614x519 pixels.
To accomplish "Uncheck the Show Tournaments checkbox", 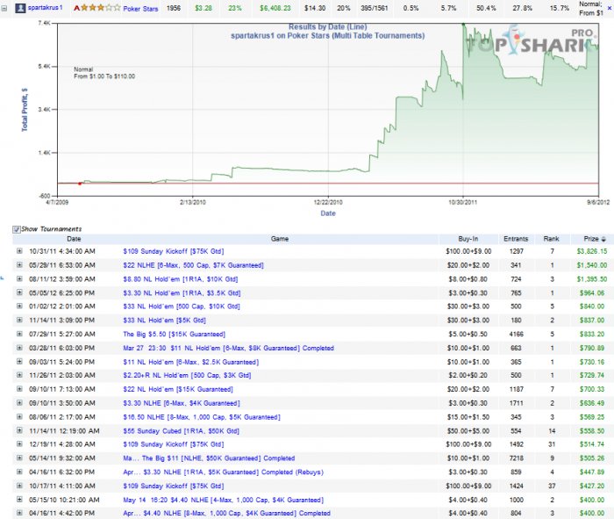I will point(17,229).
